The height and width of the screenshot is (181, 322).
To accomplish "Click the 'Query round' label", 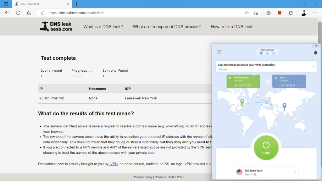I will click(51, 71).
